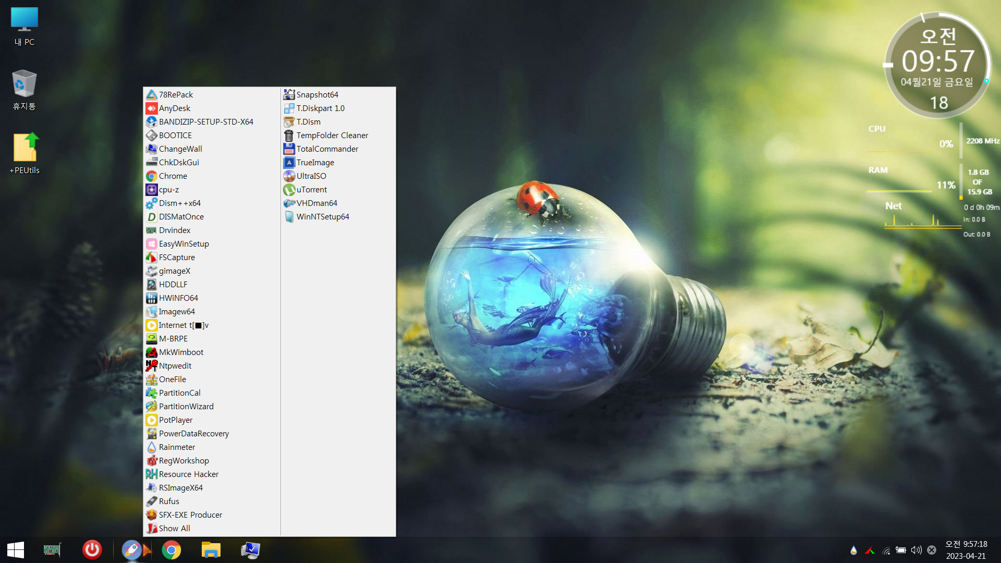Click the circuit board icon in taskbar

point(52,549)
